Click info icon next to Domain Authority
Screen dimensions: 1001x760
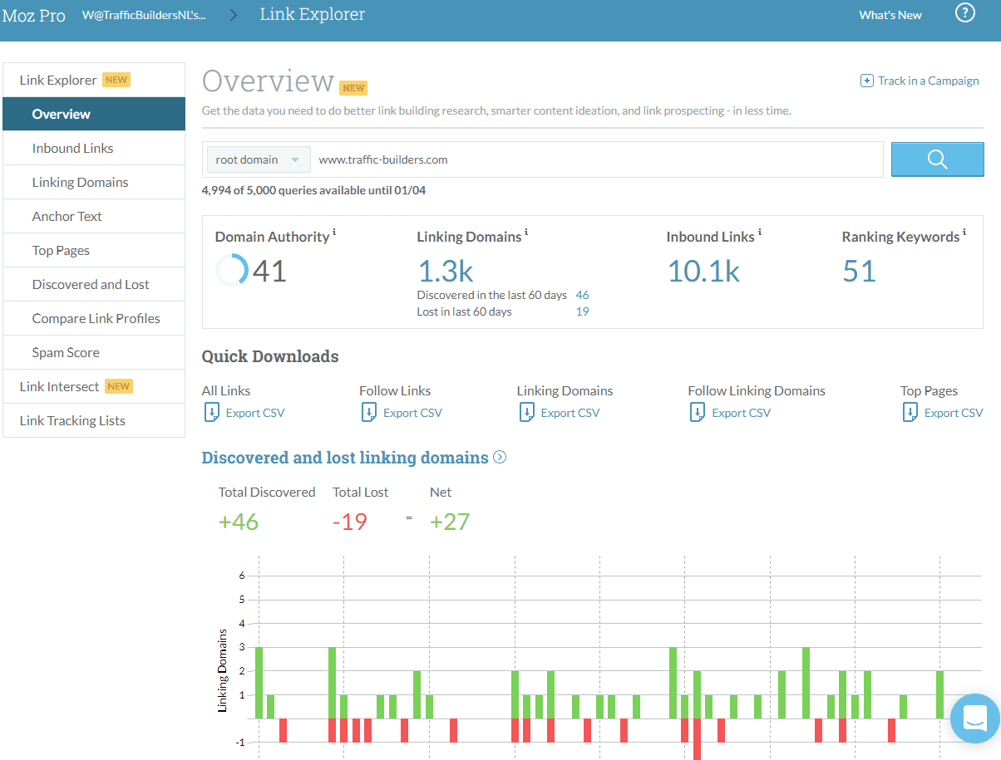point(334,233)
